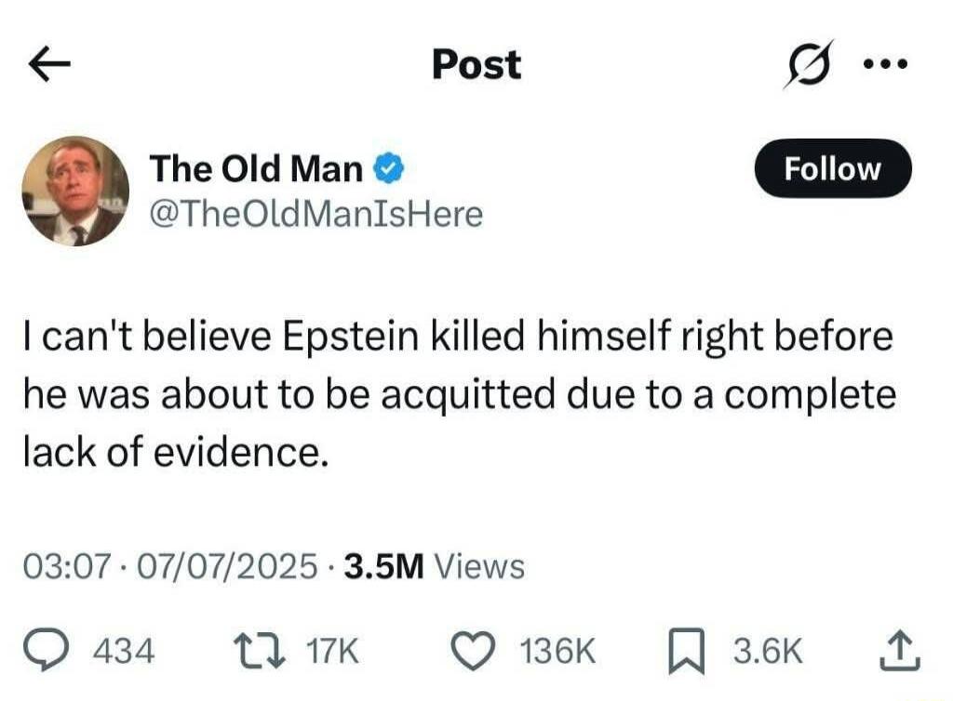This screenshot has height=701, width=953.
Task: Open the 3.5M Views analytics
Action: pos(434,566)
